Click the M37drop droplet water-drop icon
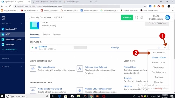 tap(36, 48)
